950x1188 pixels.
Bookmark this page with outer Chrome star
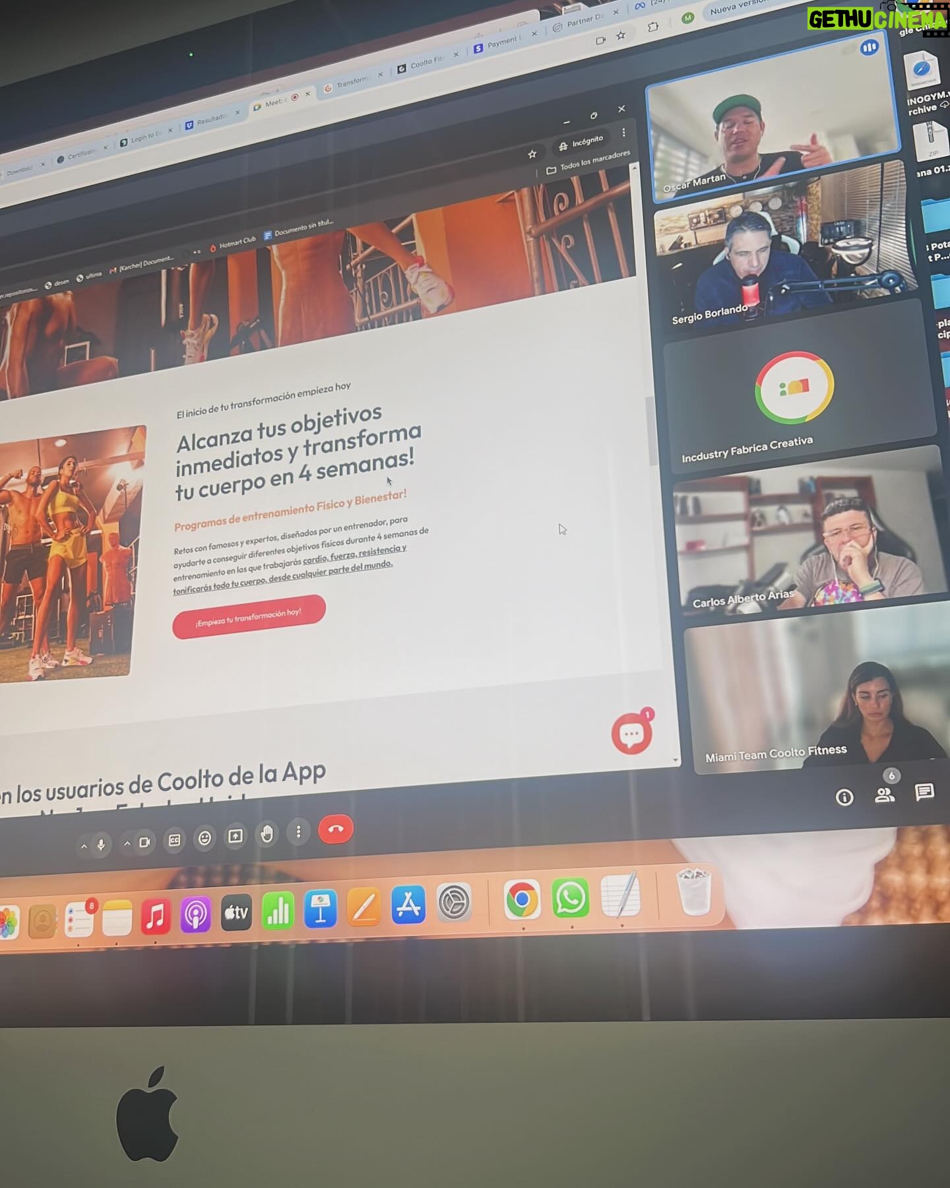(620, 36)
